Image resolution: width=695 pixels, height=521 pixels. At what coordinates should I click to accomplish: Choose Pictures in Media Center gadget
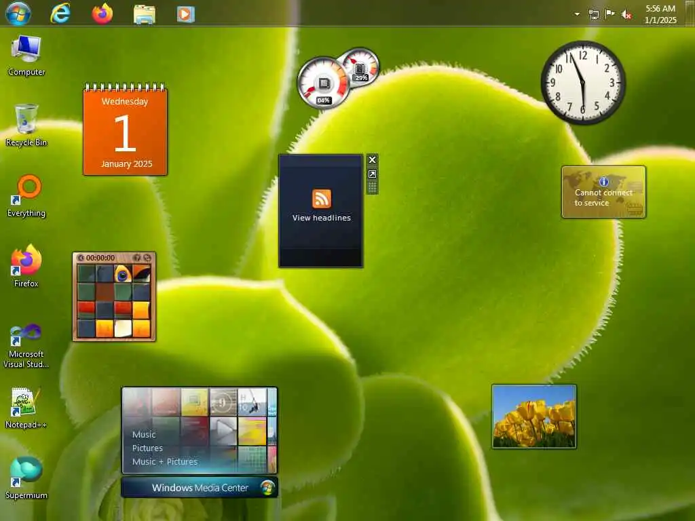click(x=147, y=448)
